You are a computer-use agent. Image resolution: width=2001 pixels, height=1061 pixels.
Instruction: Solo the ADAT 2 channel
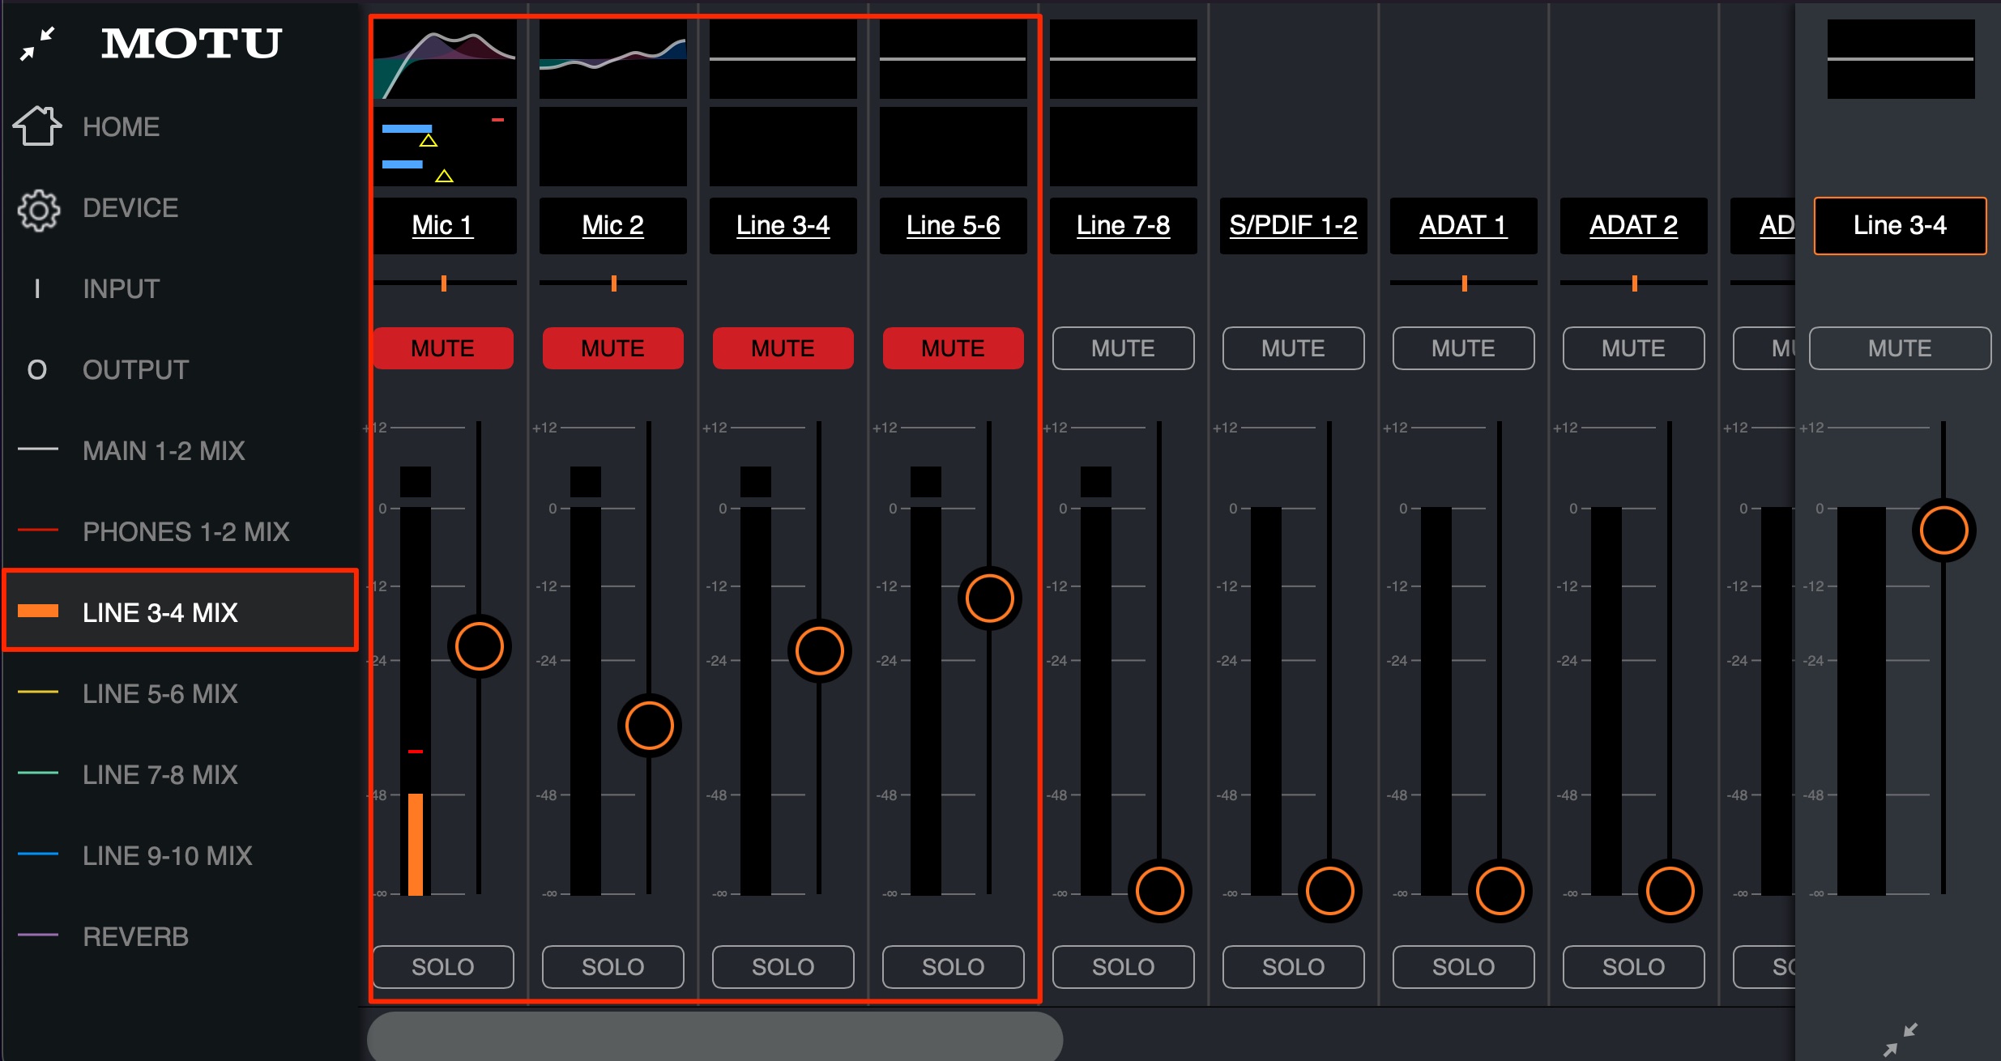click(1634, 967)
